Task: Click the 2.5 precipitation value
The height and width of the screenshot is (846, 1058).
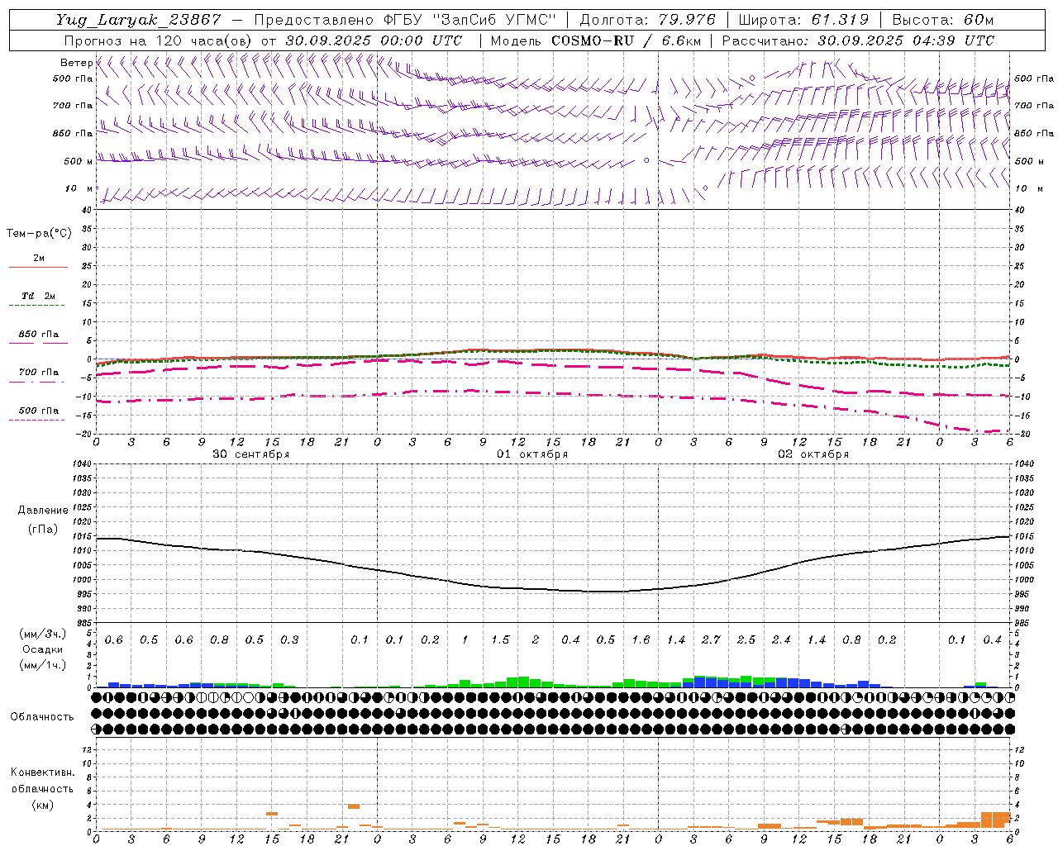Action: [x=746, y=639]
